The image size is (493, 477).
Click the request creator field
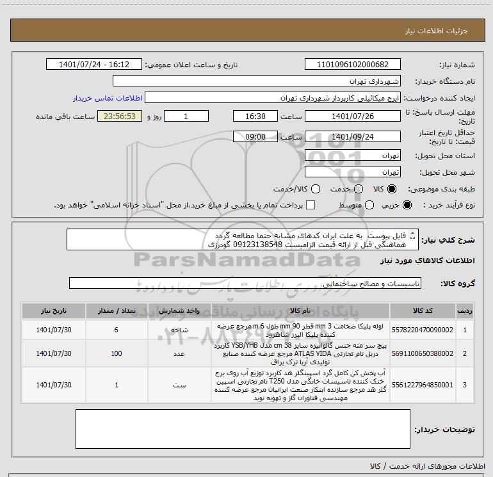[273, 98]
